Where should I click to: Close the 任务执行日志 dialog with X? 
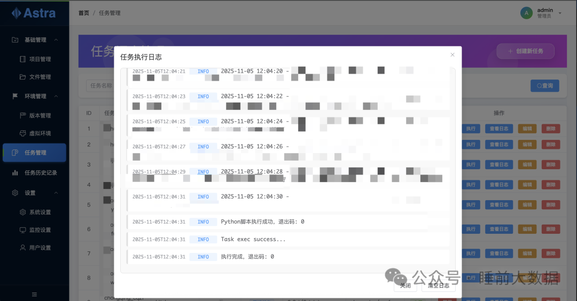[453, 55]
